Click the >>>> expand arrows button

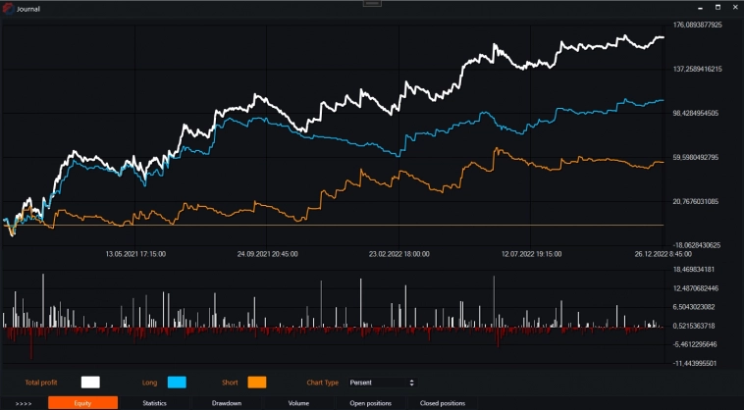pyautogui.click(x=24, y=402)
